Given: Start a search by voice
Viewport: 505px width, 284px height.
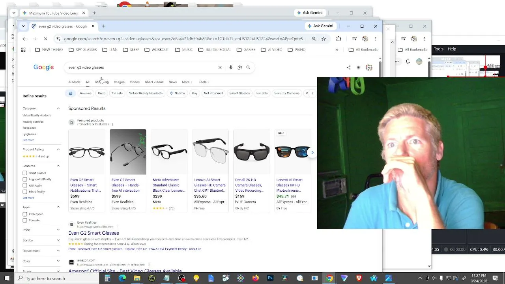Looking at the screenshot, I should pos(231,67).
